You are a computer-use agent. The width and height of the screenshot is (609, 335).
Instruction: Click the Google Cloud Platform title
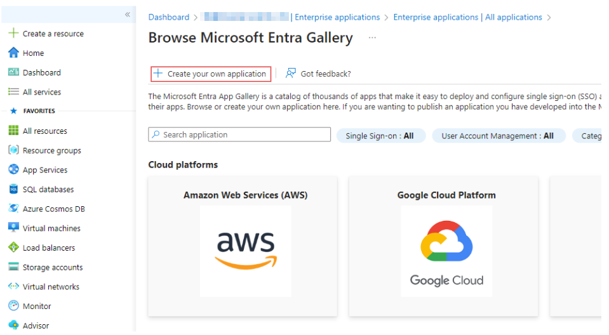(x=446, y=195)
